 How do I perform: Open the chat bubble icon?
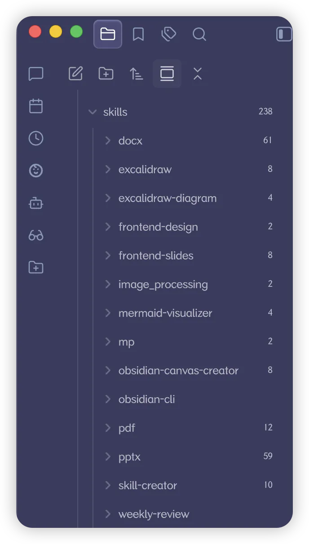[x=36, y=74]
